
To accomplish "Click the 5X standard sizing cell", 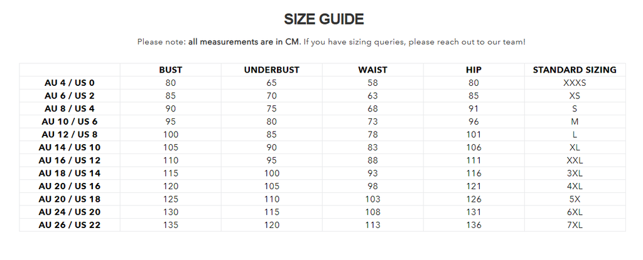I will (575, 199).
